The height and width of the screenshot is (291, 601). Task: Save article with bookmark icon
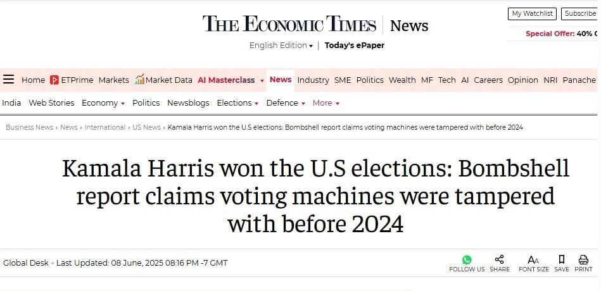562,259
